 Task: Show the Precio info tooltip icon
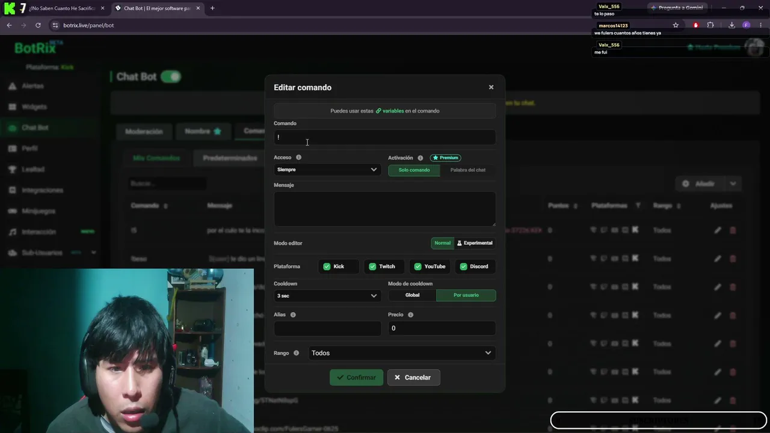[x=410, y=315]
